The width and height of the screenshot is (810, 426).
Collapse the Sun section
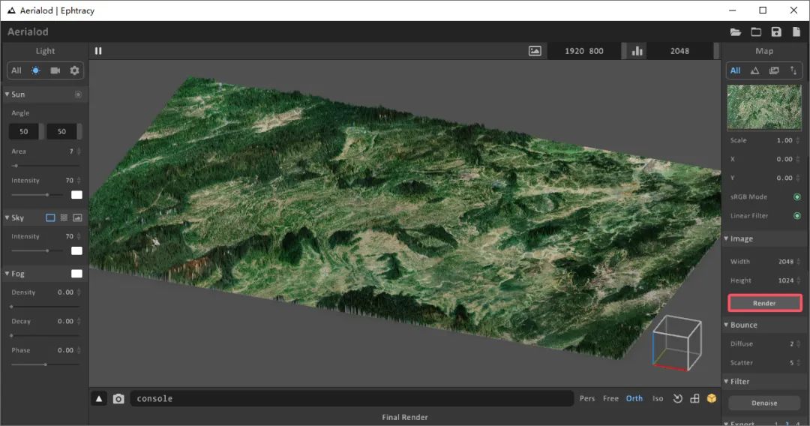(7, 94)
